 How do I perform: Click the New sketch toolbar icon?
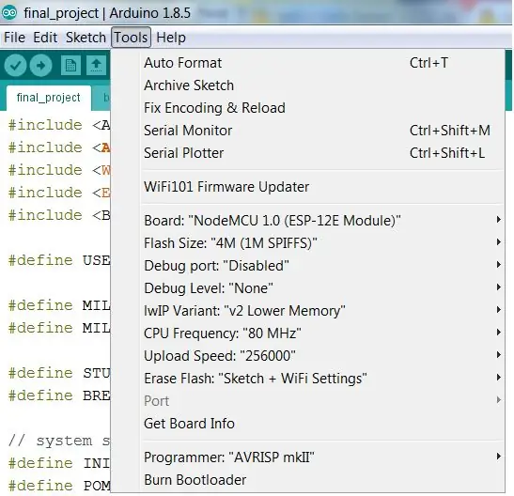70,65
